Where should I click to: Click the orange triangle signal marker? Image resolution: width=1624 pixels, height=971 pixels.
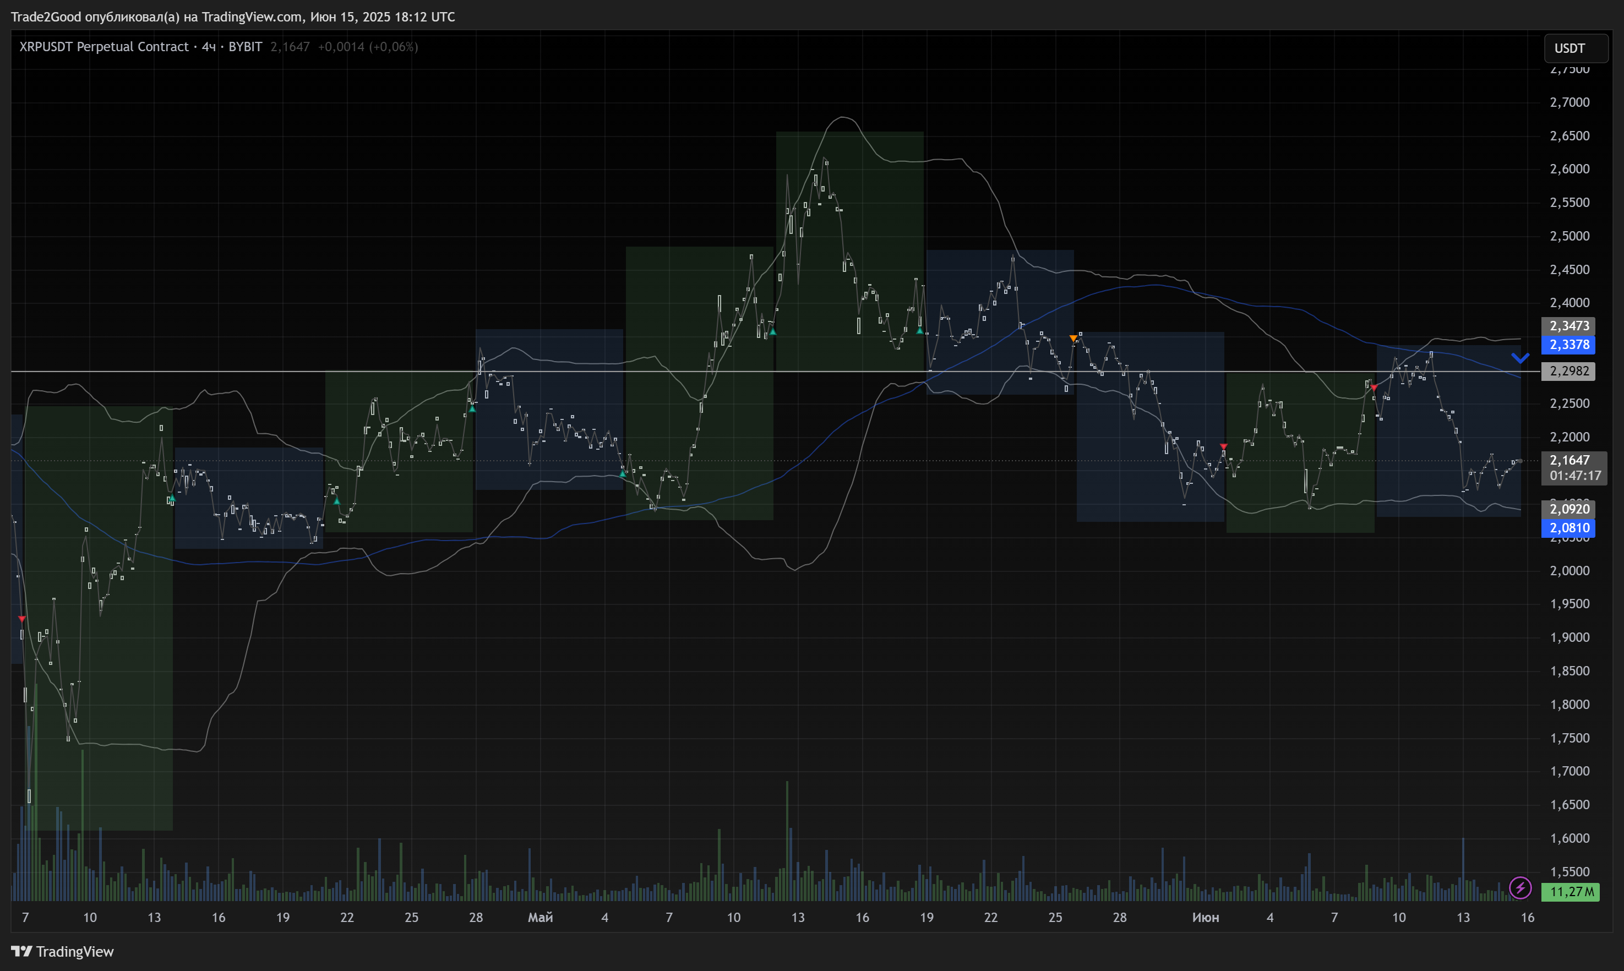pyautogui.click(x=1073, y=339)
